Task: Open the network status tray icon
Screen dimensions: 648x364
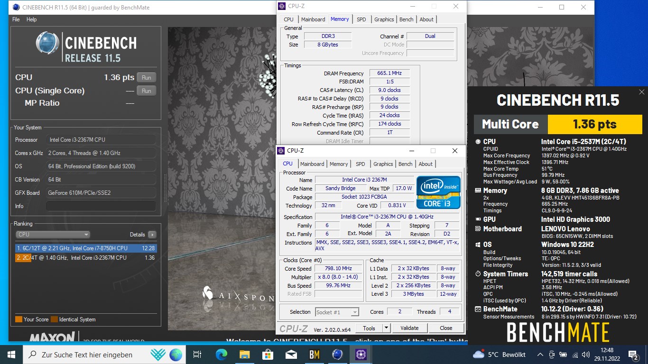Action: pos(575,355)
